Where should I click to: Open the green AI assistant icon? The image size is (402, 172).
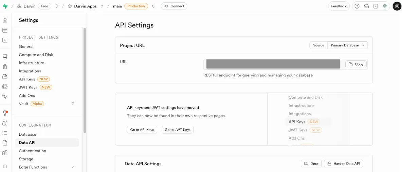[x=385, y=6]
